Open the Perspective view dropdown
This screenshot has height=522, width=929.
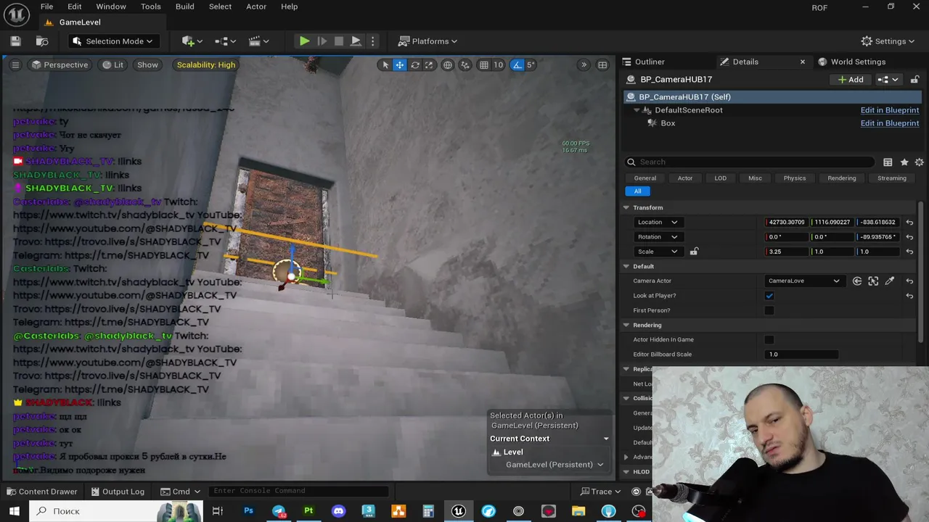tap(60, 65)
